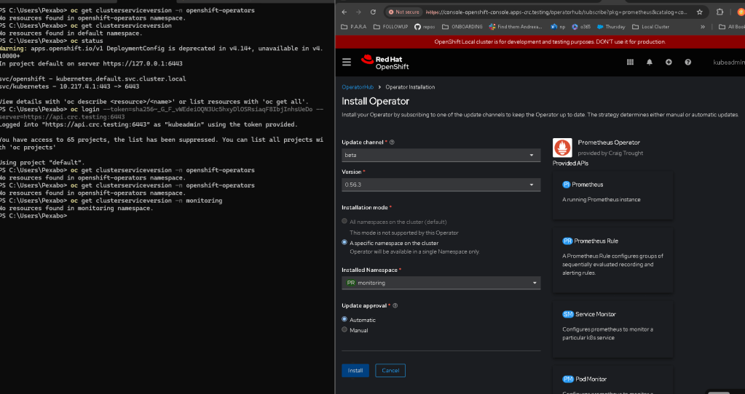Reload the browser page
The height and width of the screenshot is (394, 745).
[373, 12]
